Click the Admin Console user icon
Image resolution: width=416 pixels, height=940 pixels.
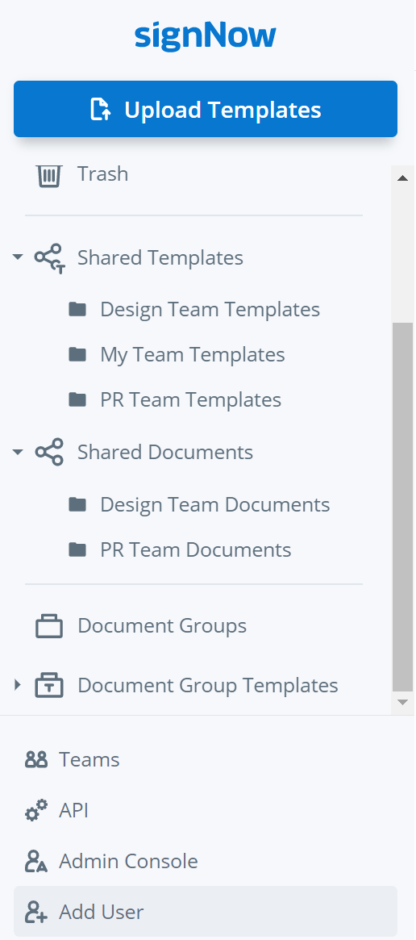click(36, 862)
